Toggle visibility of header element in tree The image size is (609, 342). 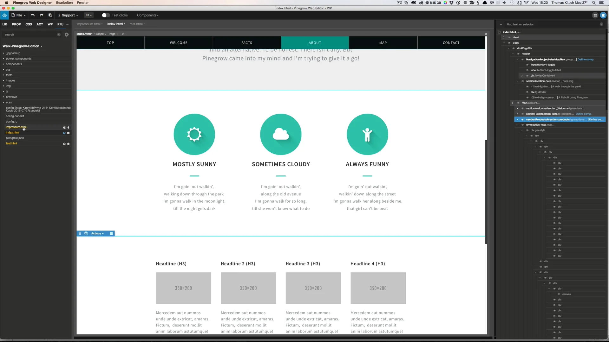pos(518,54)
